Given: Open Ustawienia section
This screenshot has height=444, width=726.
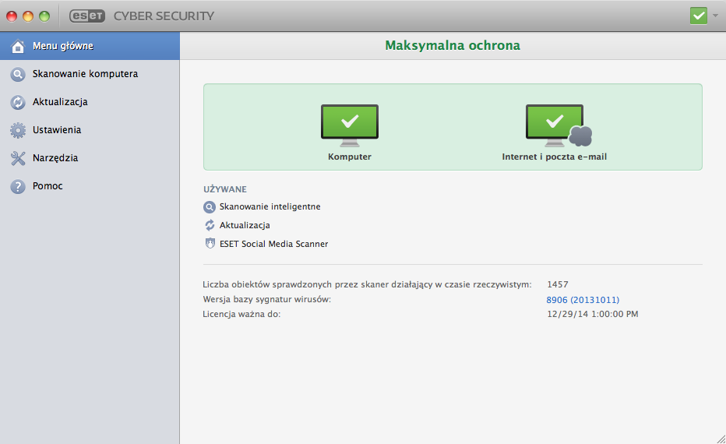Looking at the screenshot, I should point(90,130).
